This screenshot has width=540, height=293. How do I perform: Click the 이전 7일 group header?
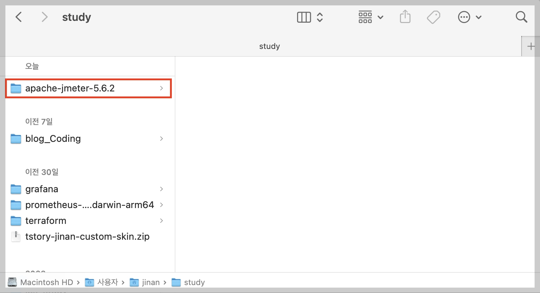coord(39,122)
